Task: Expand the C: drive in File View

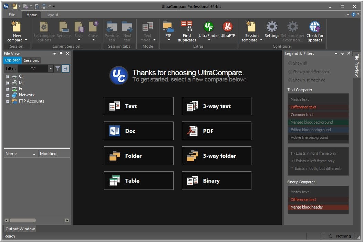Action: 8,76
